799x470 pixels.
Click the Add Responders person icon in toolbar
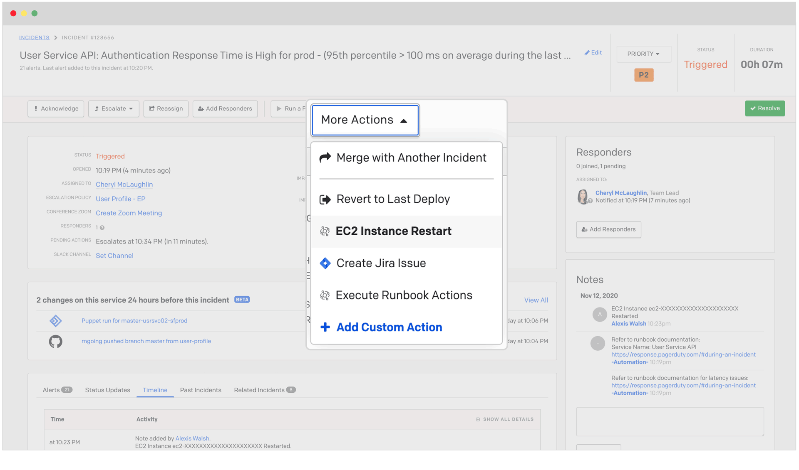200,108
